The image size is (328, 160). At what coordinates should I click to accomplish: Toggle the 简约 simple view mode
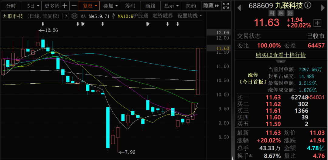tap(191, 6)
